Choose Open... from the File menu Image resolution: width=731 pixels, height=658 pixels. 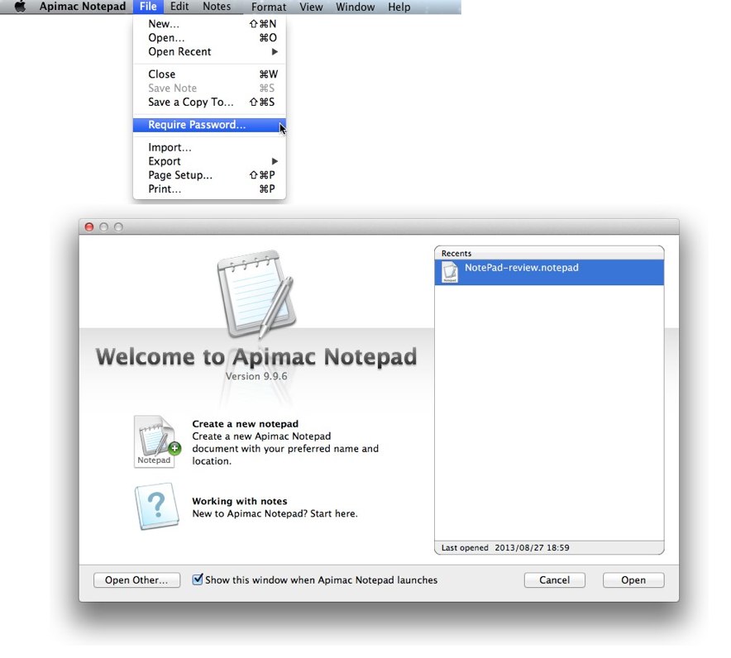pyautogui.click(x=209, y=38)
